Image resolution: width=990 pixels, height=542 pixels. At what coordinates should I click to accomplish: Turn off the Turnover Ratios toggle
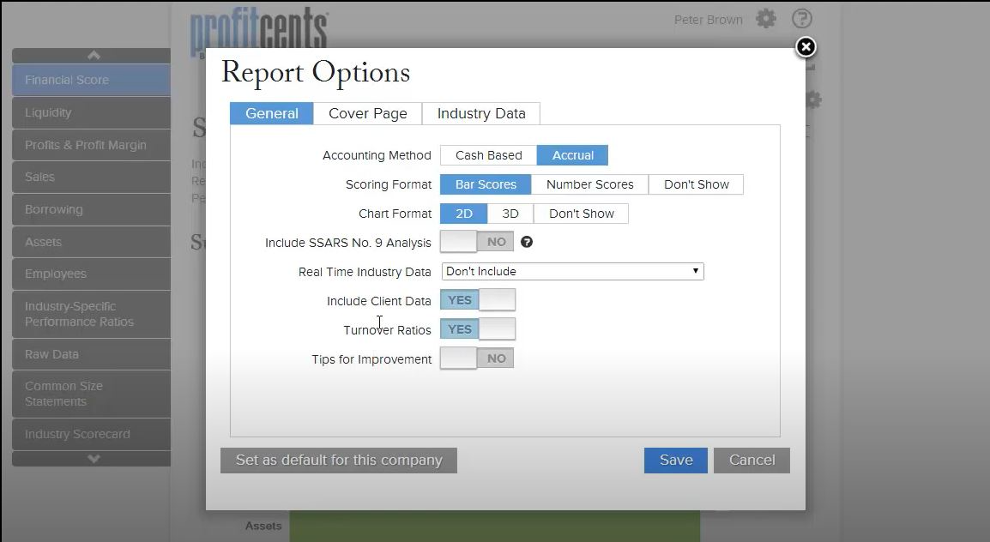coord(477,328)
